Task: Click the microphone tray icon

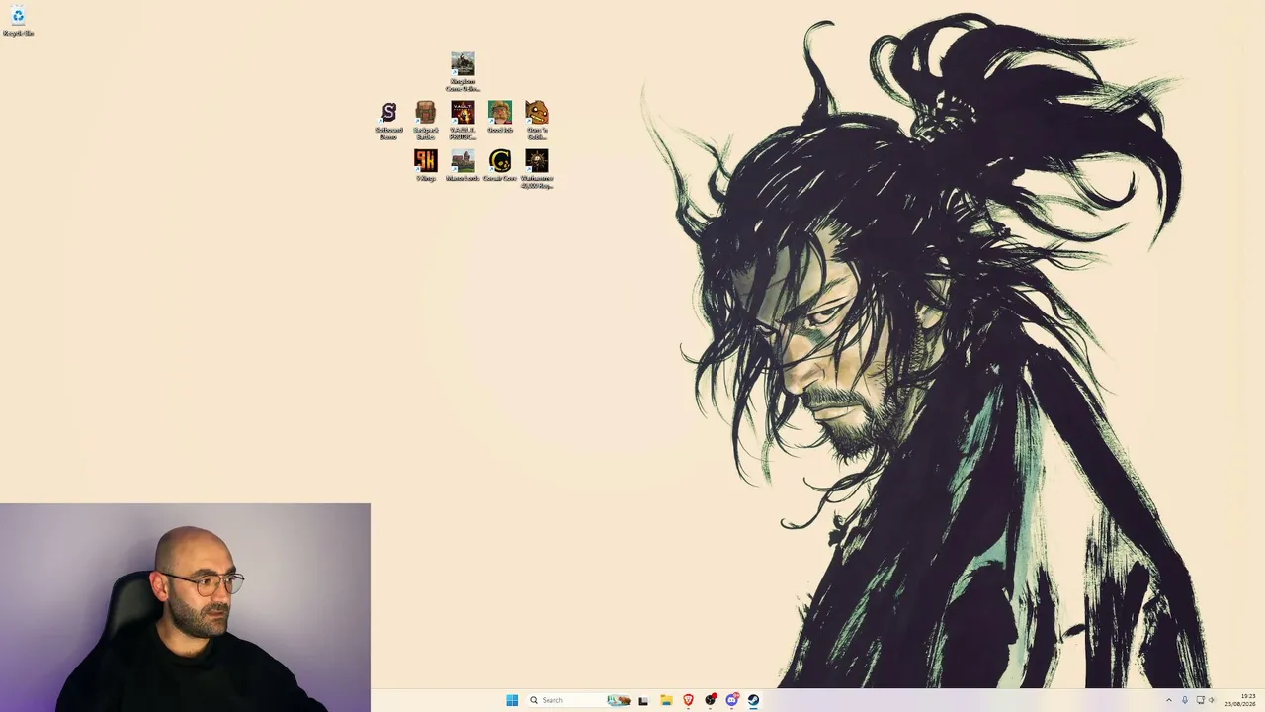Action: (1185, 700)
